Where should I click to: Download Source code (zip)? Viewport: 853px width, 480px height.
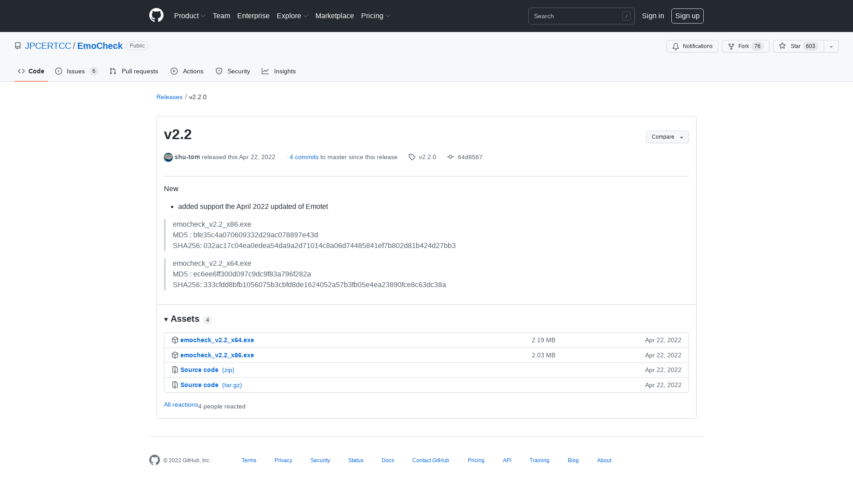pyautogui.click(x=207, y=370)
